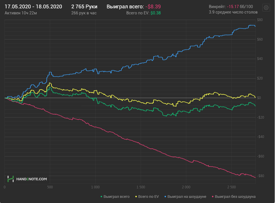Click the 1 000 x-axis label

point(95,187)
